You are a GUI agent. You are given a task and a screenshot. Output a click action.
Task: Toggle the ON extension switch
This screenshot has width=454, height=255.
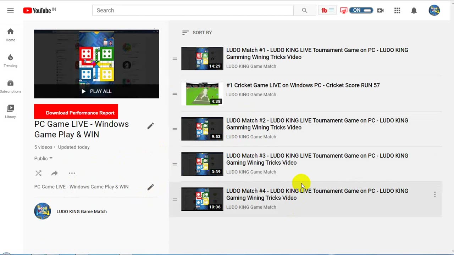pos(361,10)
